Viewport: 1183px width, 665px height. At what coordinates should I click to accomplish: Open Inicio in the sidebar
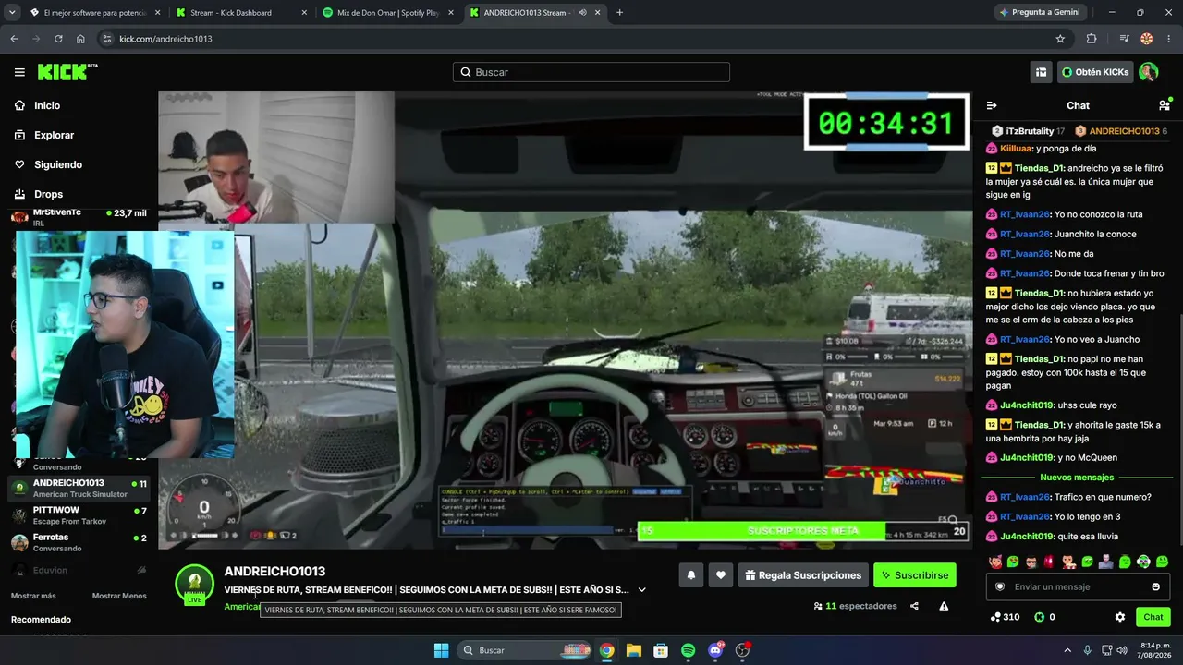coord(47,105)
